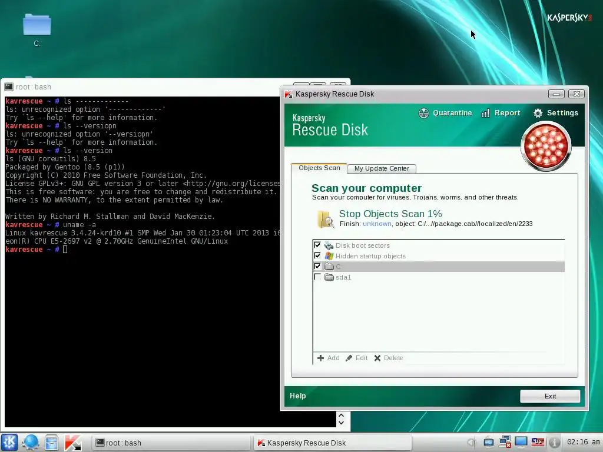This screenshot has width=603, height=452.
Task: Click the red protection status indicator
Action: coord(546,146)
